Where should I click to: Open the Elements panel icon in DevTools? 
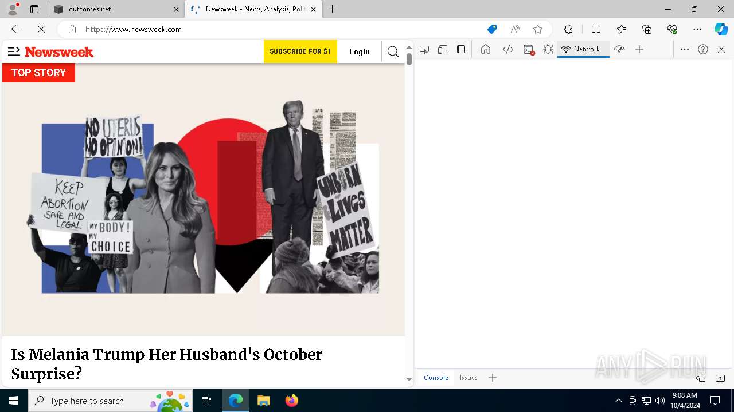pos(507,49)
